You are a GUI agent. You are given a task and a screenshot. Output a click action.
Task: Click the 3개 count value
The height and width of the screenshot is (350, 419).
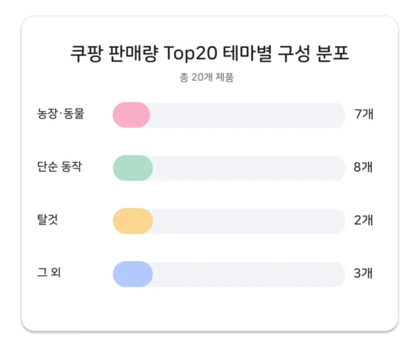(363, 274)
